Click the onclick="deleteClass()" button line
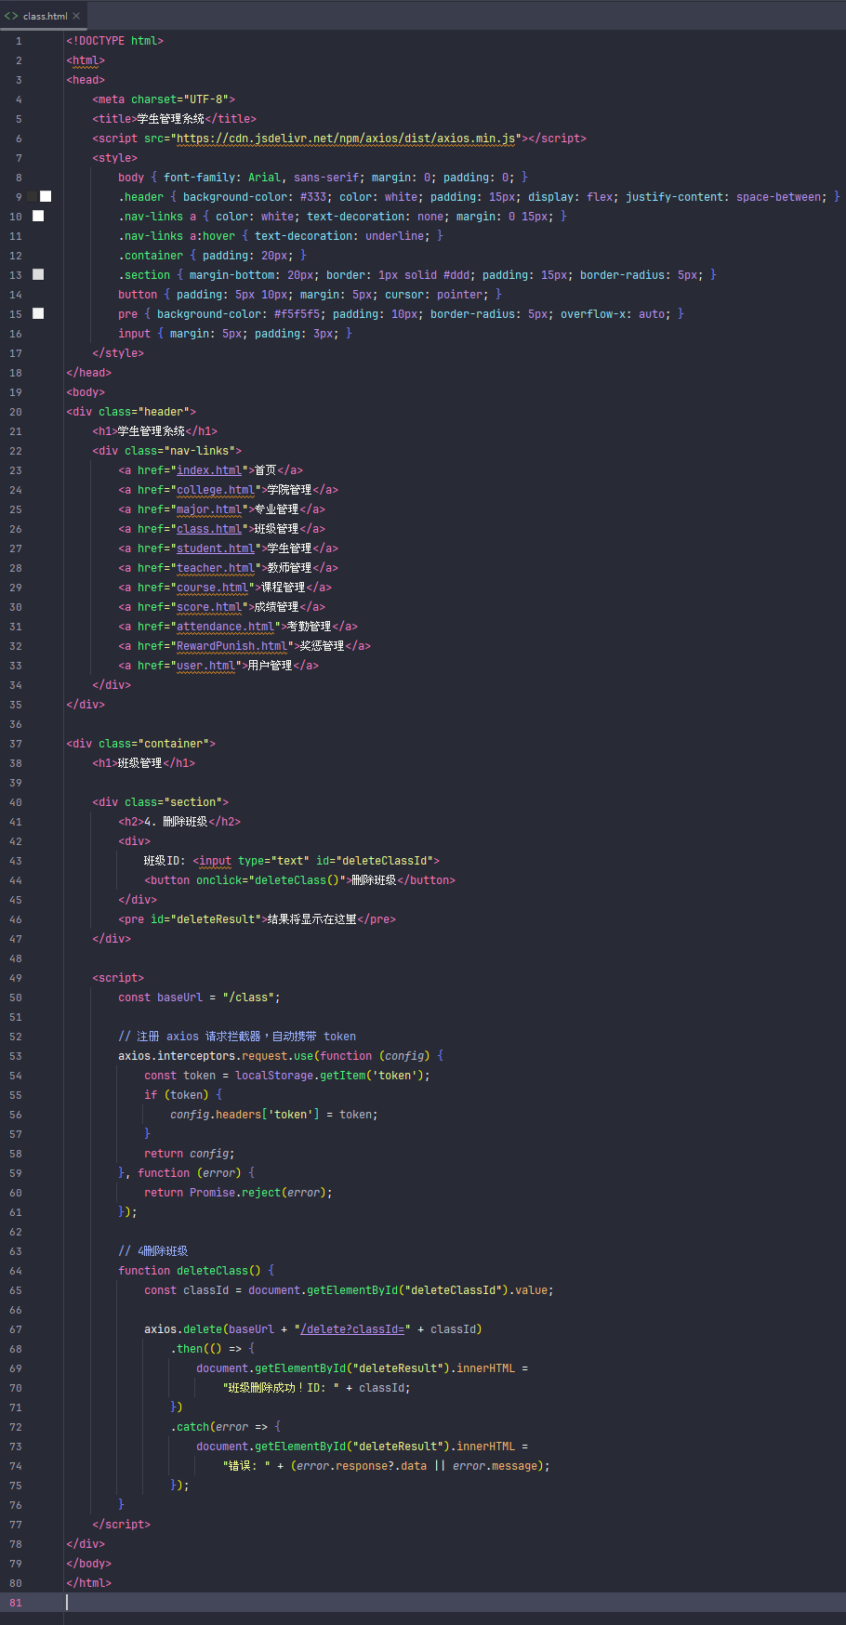 [x=299, y=880]
